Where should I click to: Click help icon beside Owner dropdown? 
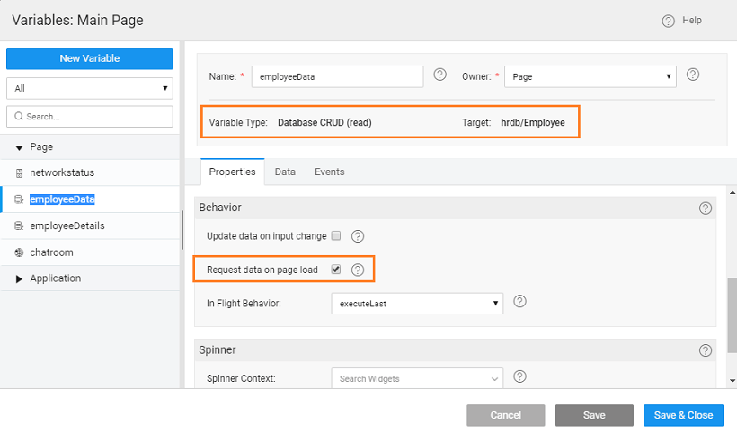(693, 75)
